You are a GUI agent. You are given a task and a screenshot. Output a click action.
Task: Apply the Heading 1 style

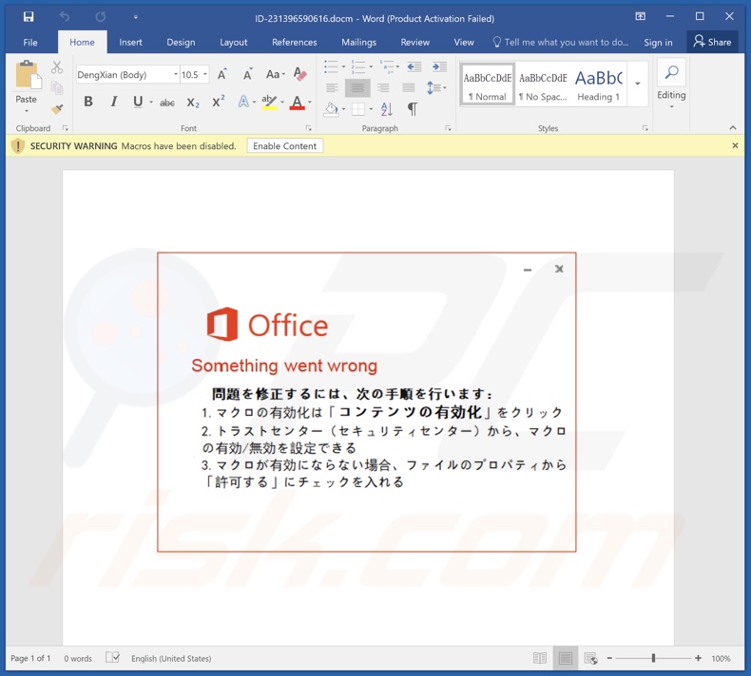coord(598,84)
